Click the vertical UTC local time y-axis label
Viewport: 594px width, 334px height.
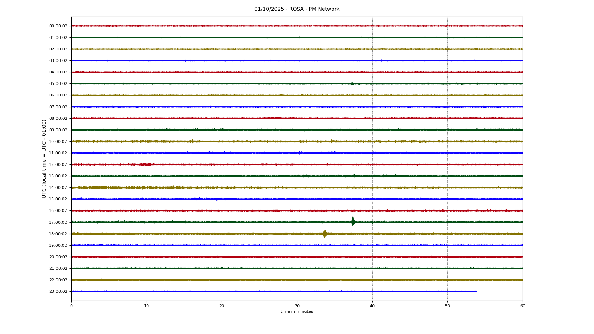44,158
